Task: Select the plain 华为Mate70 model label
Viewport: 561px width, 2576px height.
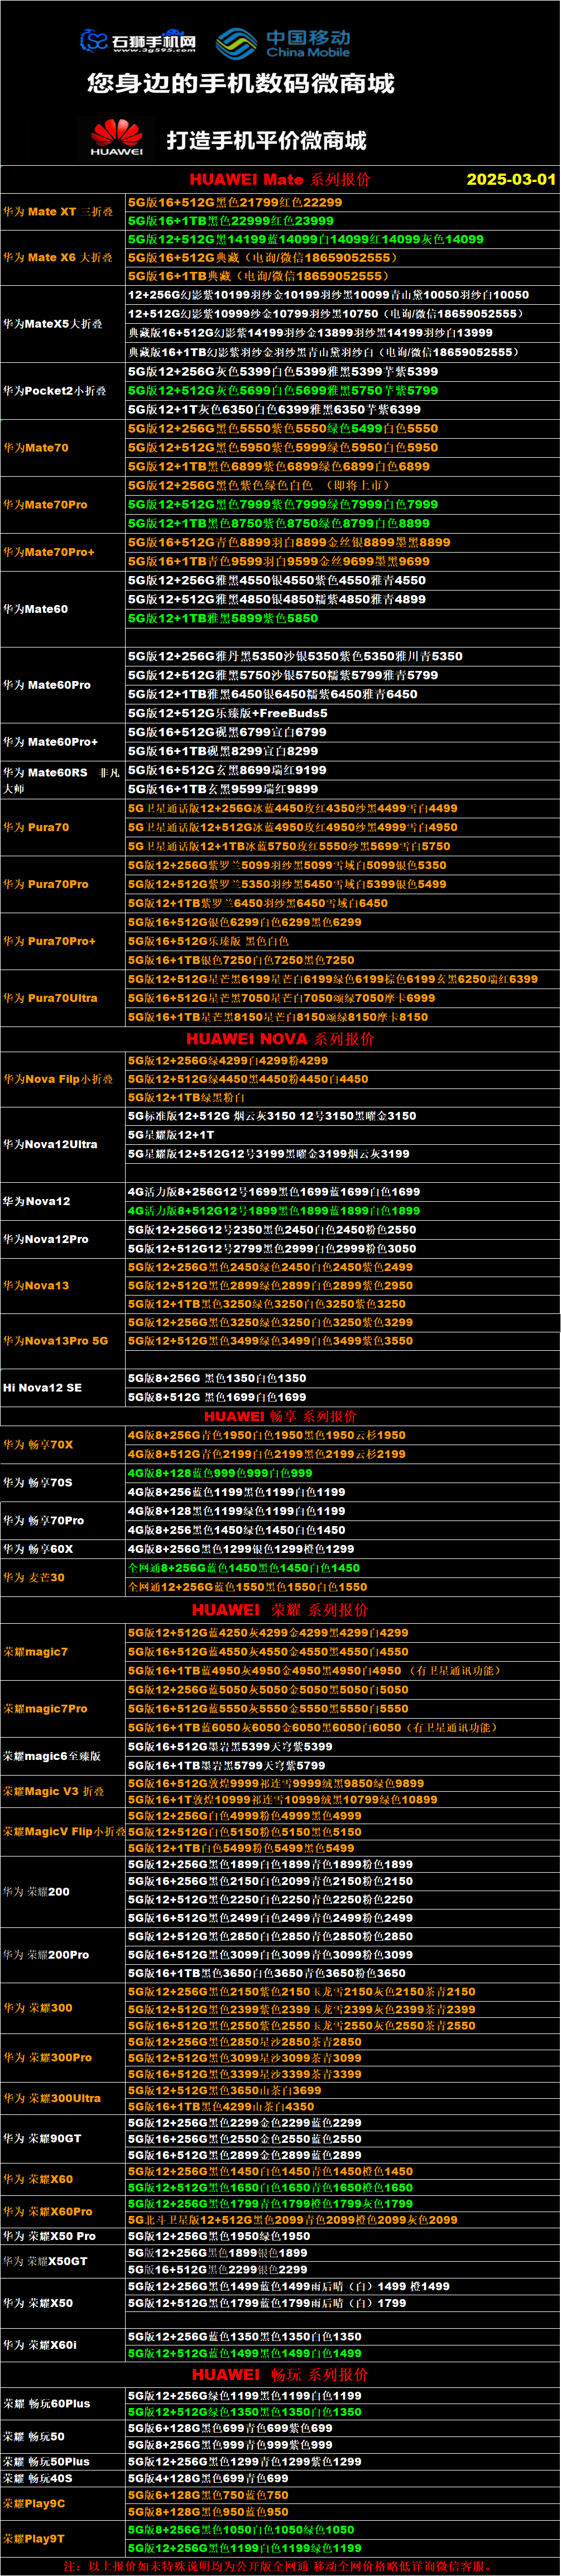Action: pos(36,447)
